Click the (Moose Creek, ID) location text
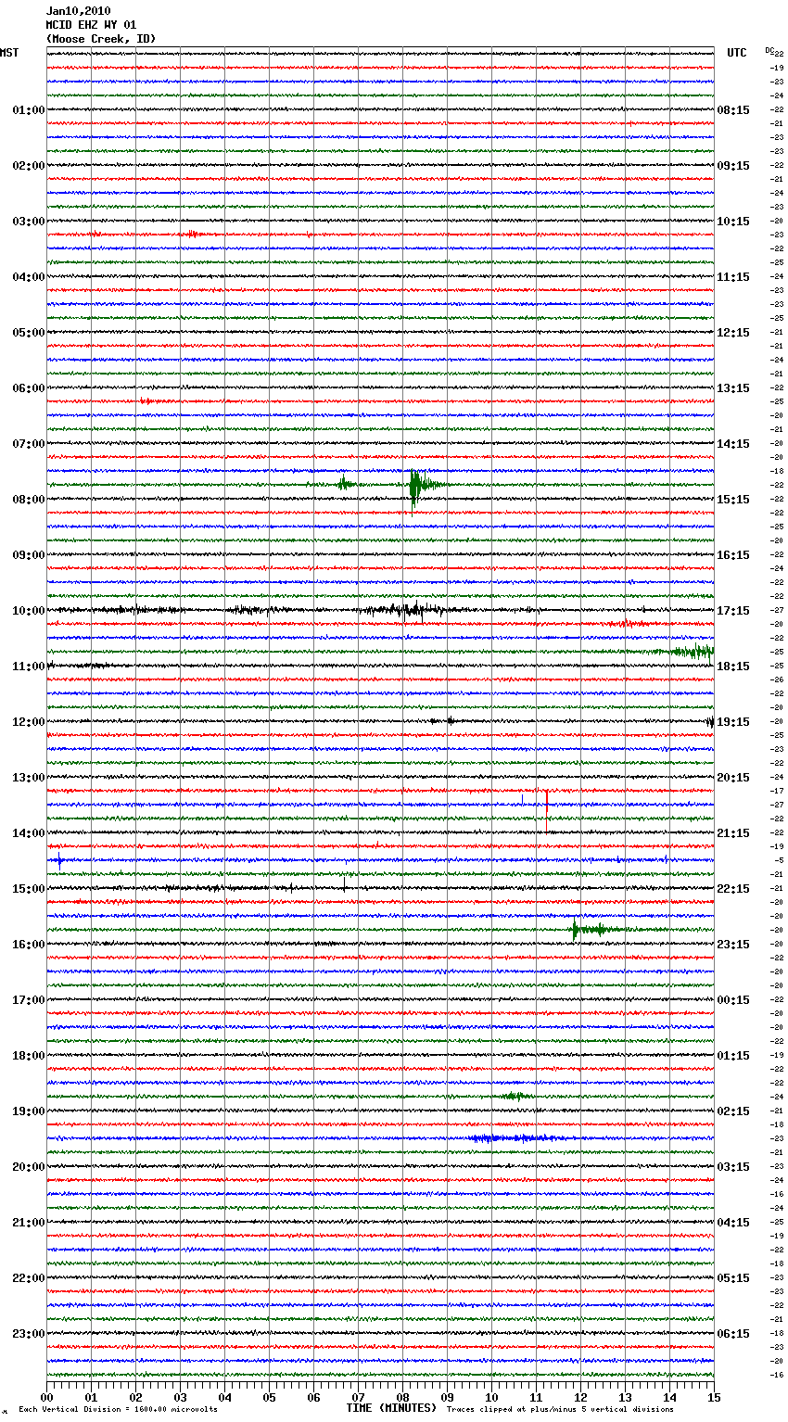The image size is (788, 1422). point(100,39)
